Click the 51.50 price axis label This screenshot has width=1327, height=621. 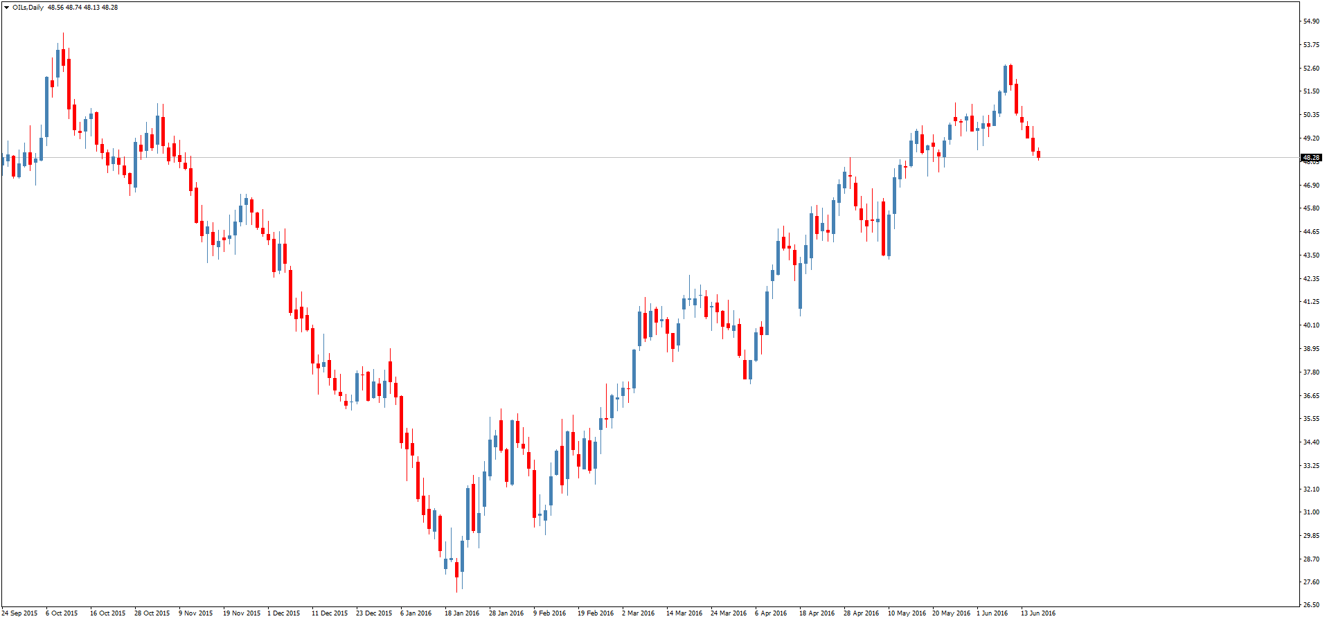tap(1311, 91)
